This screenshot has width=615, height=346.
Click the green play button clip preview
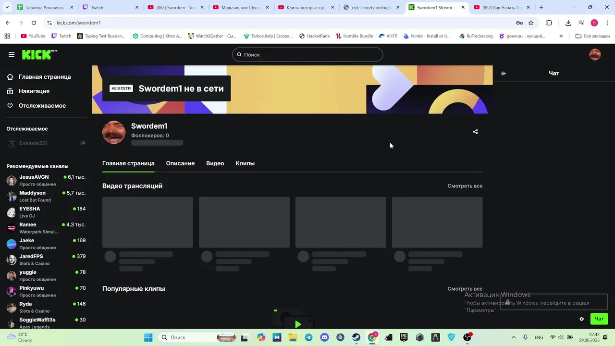coord(298,324)
